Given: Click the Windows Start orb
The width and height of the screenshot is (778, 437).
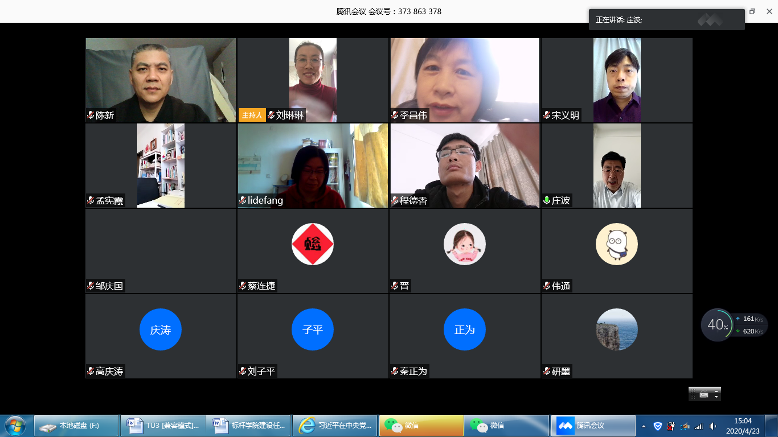Looking at the screenshot, I should point(15,426).
